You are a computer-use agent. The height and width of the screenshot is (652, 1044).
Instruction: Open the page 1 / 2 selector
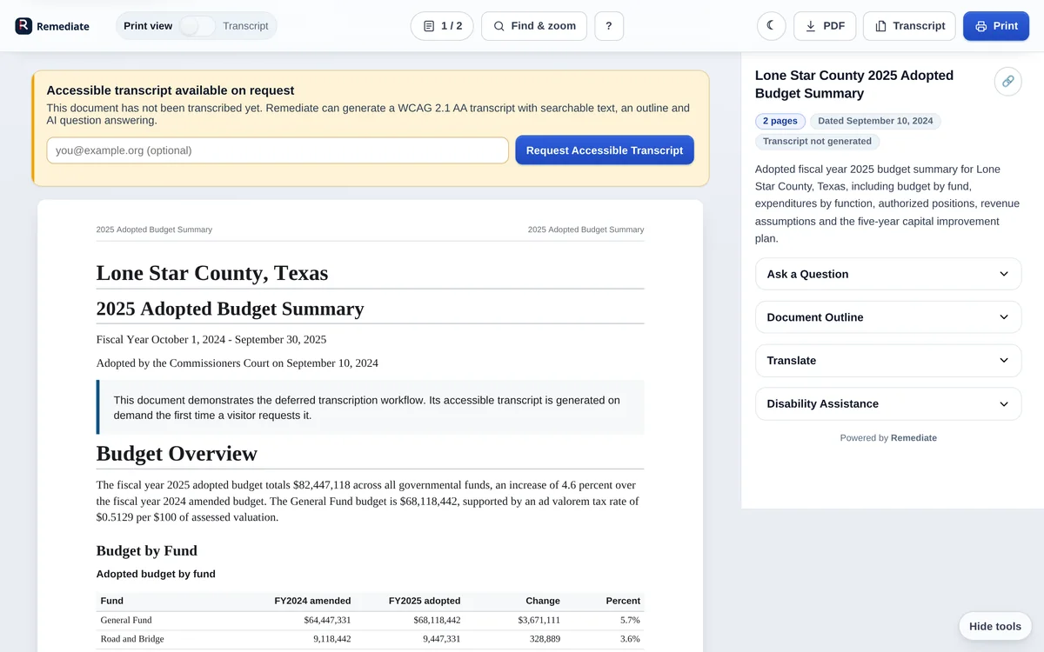442,26
